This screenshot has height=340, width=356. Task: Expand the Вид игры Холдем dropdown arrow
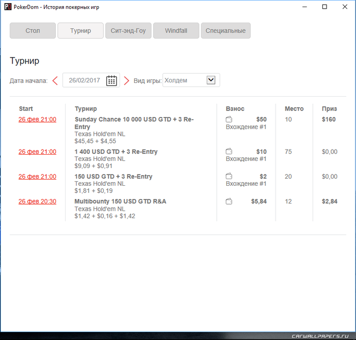click(x=211, y=80)
